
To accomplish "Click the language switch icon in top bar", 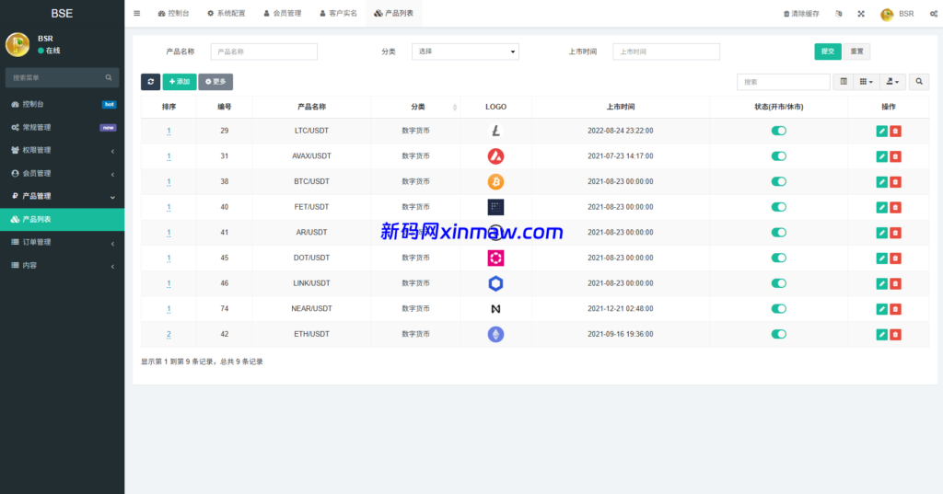I will (x=839, y=14).
